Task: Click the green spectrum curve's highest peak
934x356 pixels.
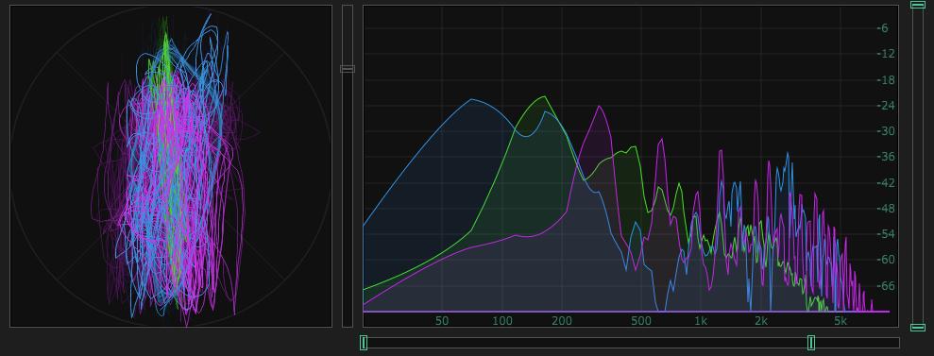Action: (543, 96)
